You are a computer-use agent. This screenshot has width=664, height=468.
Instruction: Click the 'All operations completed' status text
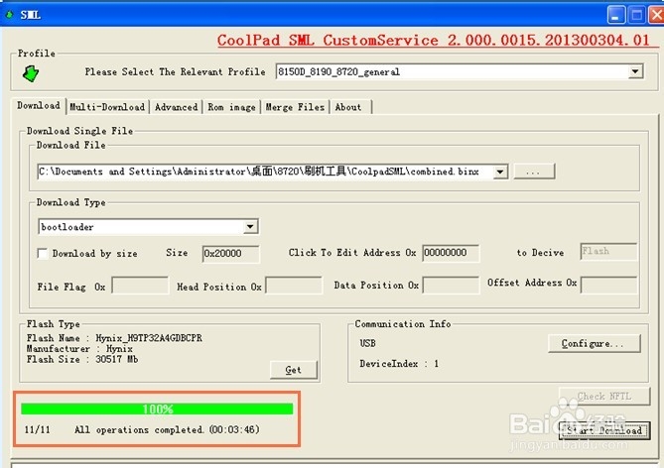167,430
